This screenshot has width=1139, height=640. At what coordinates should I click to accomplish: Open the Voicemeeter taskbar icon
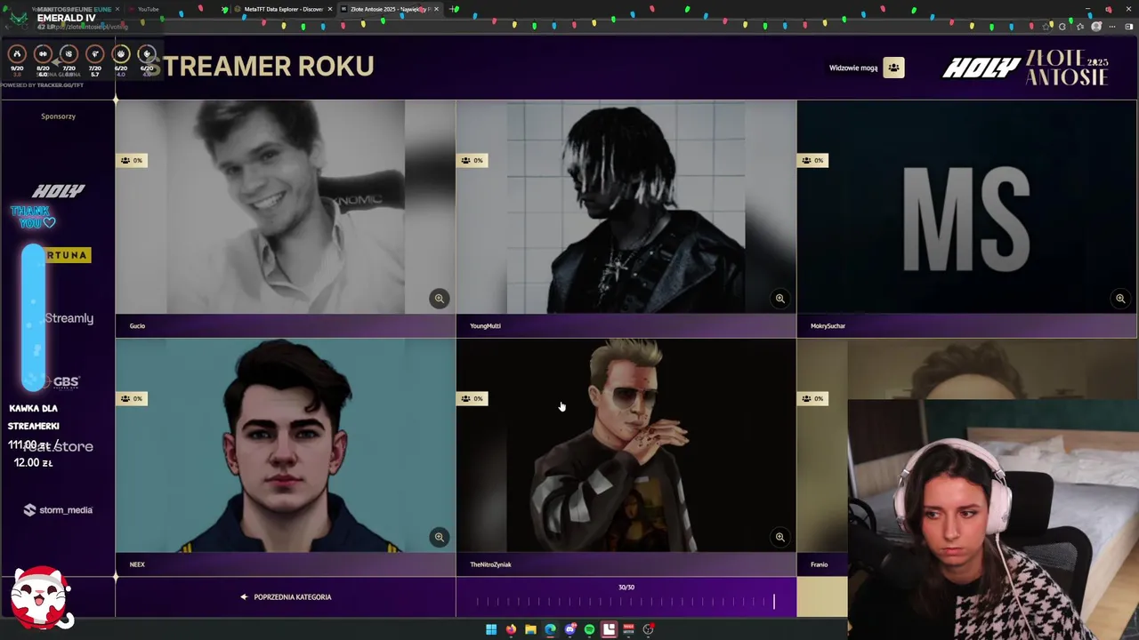click(628, 629)
